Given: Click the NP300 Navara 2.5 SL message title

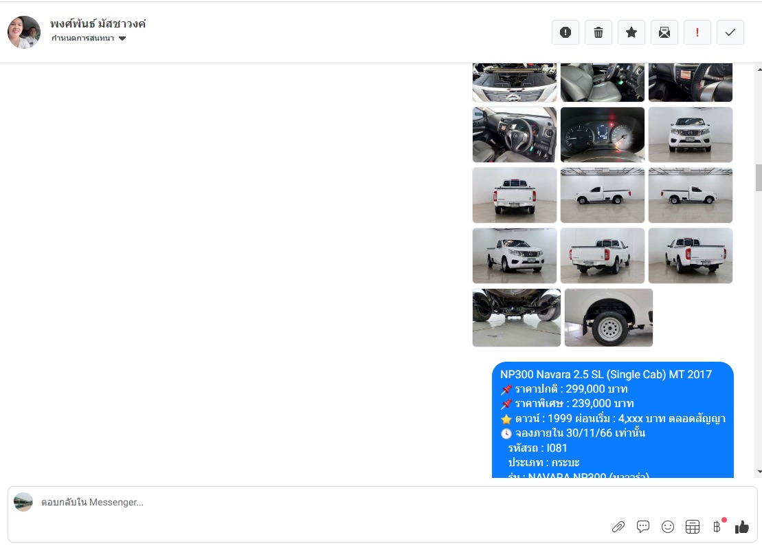Looking at the screenshot, I should click(606, 374).
